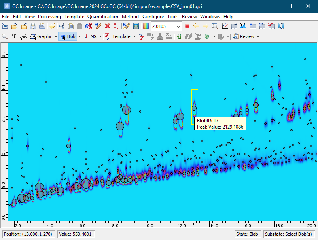Click the magnifier zoom tool
318x240 pixels.
point(5,36)
